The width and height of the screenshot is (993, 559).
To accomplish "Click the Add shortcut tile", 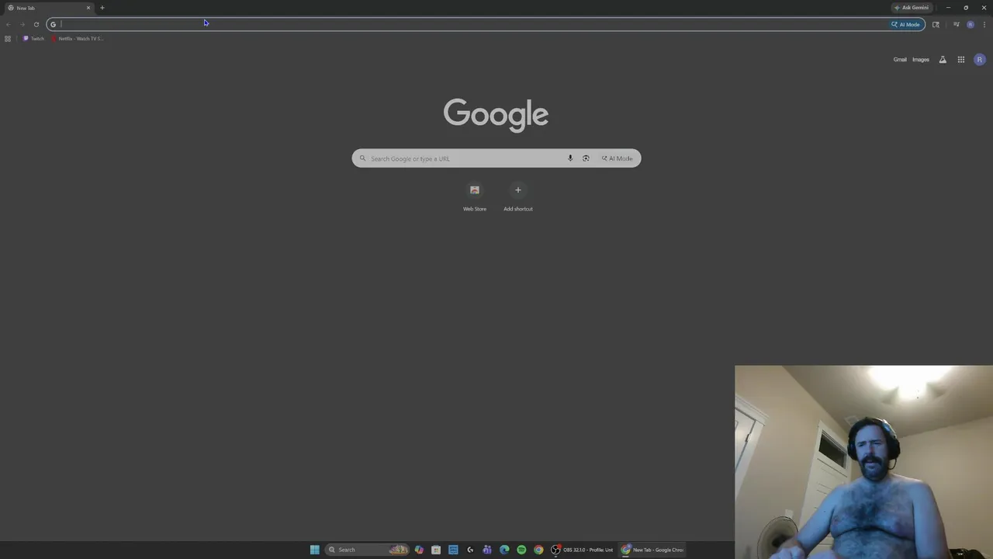I will [518, 197].
